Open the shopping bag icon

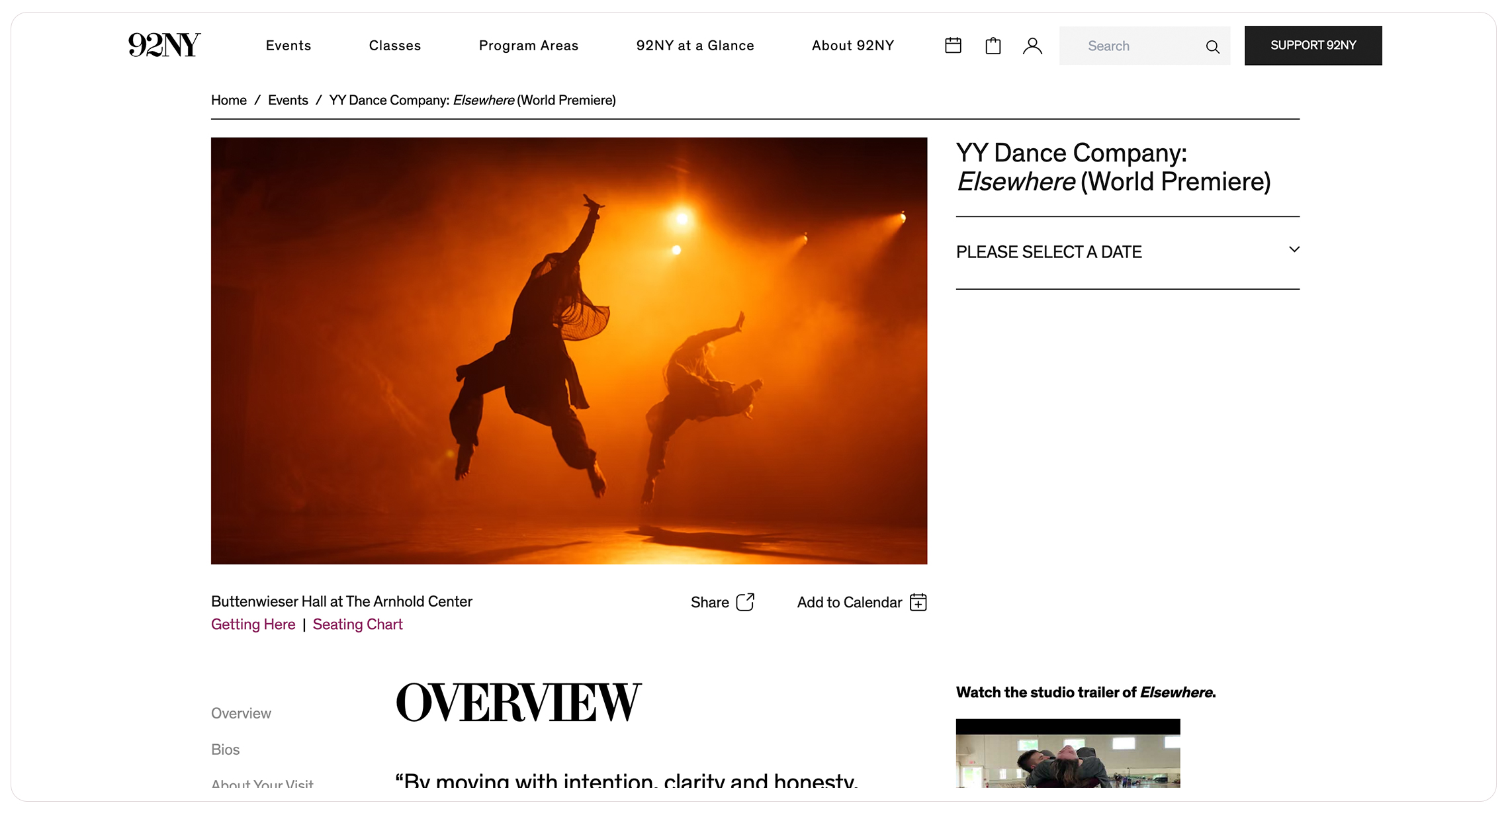coord(993,46)
